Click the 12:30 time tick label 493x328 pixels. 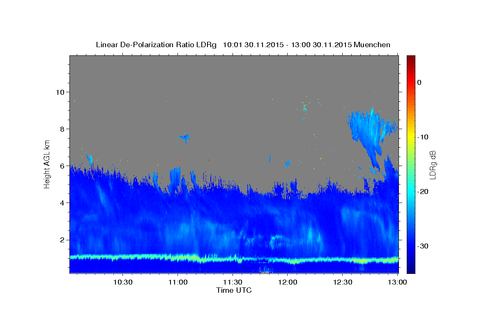[343, 282]
